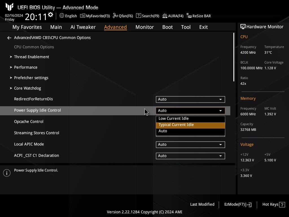Click the CPU temperature 31°C value
Screen dimensions: 289x217
[268, 53]
